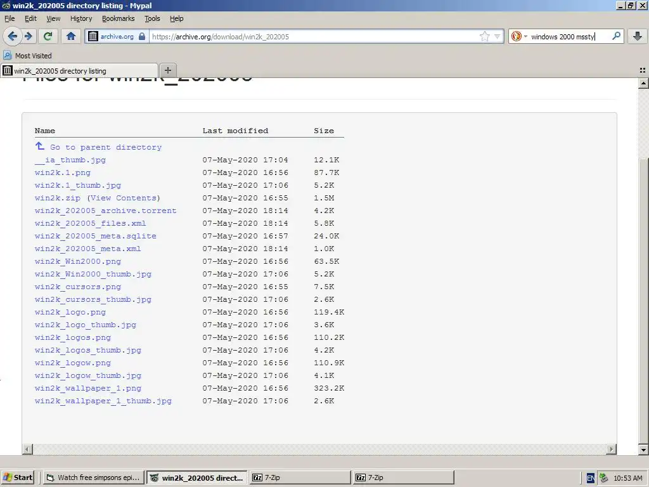Bookmark this page with the star icon
The image size is (649, 487).
pos(485,36)
